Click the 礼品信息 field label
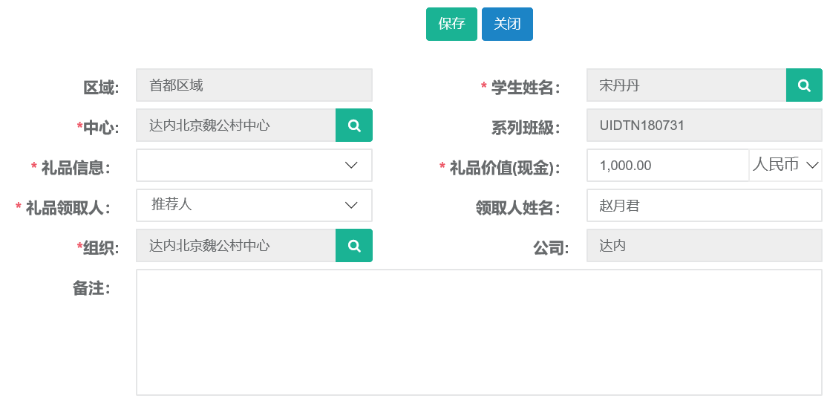This screenshot has width=830, height=404. (75, 168)
